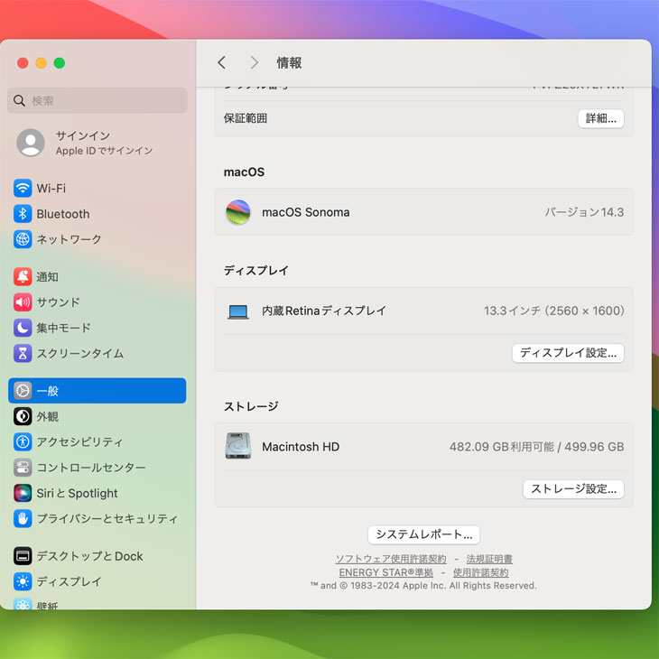Viewport: 659px width, 659px height.
Task: Click the ENERGY STAR®準拠 link
Action: pos(385,572)
